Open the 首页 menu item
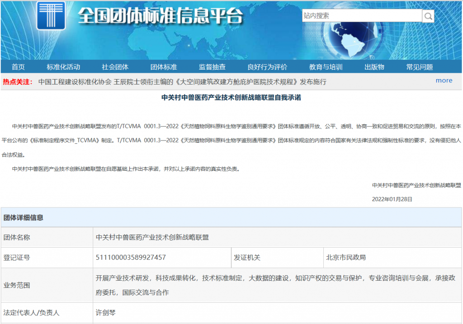The image size is (463, 324). 18,67
